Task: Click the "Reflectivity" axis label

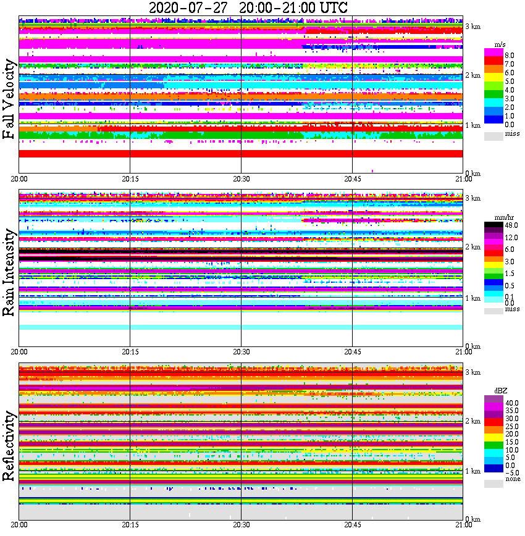Action: (9, 446)
